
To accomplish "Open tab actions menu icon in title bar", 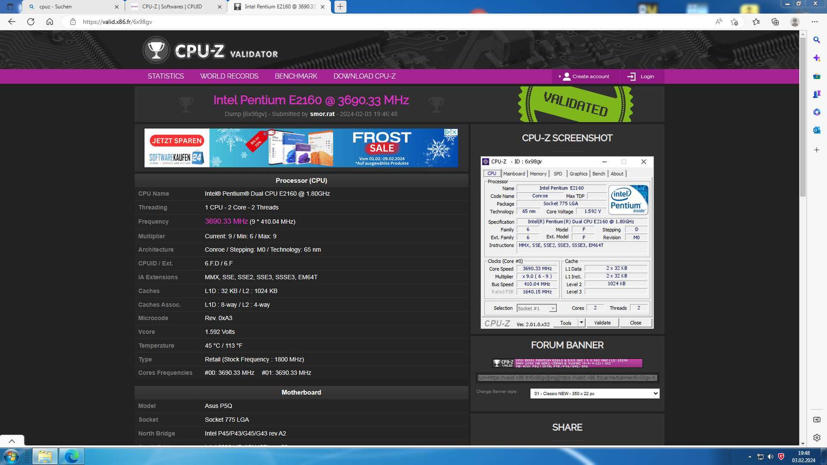I will [10, 6].
